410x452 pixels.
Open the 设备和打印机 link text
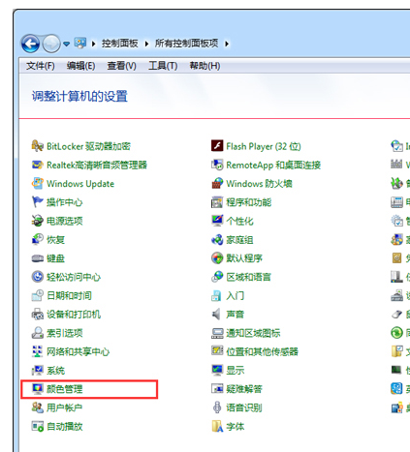coord(74,315)
